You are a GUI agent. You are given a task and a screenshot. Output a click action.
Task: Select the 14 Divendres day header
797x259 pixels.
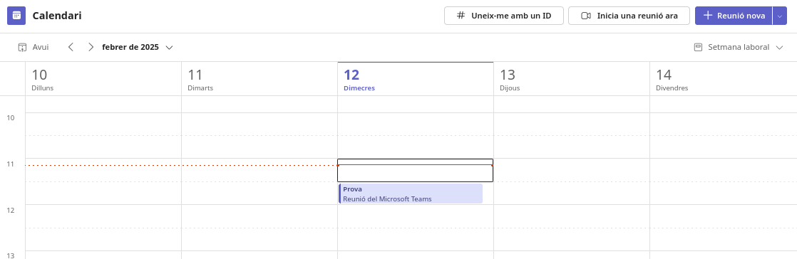[724, 79]
